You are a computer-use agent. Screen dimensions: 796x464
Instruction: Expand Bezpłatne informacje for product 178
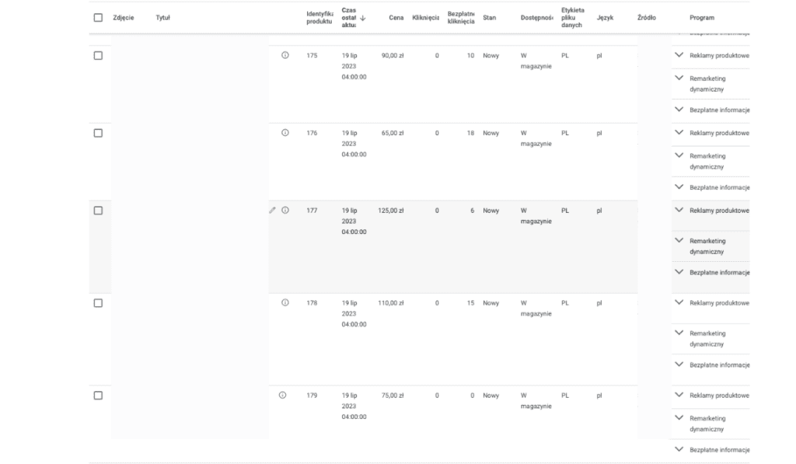tap(679, 364)
